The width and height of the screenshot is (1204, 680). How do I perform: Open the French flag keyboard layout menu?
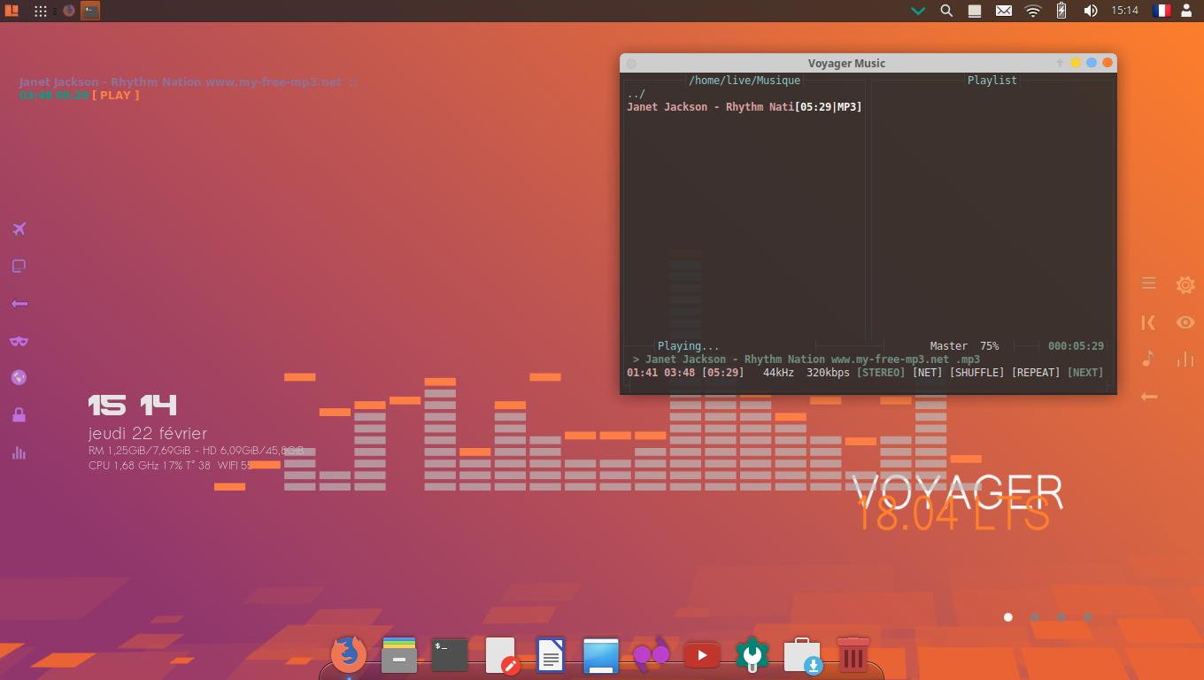point(1162,11)
